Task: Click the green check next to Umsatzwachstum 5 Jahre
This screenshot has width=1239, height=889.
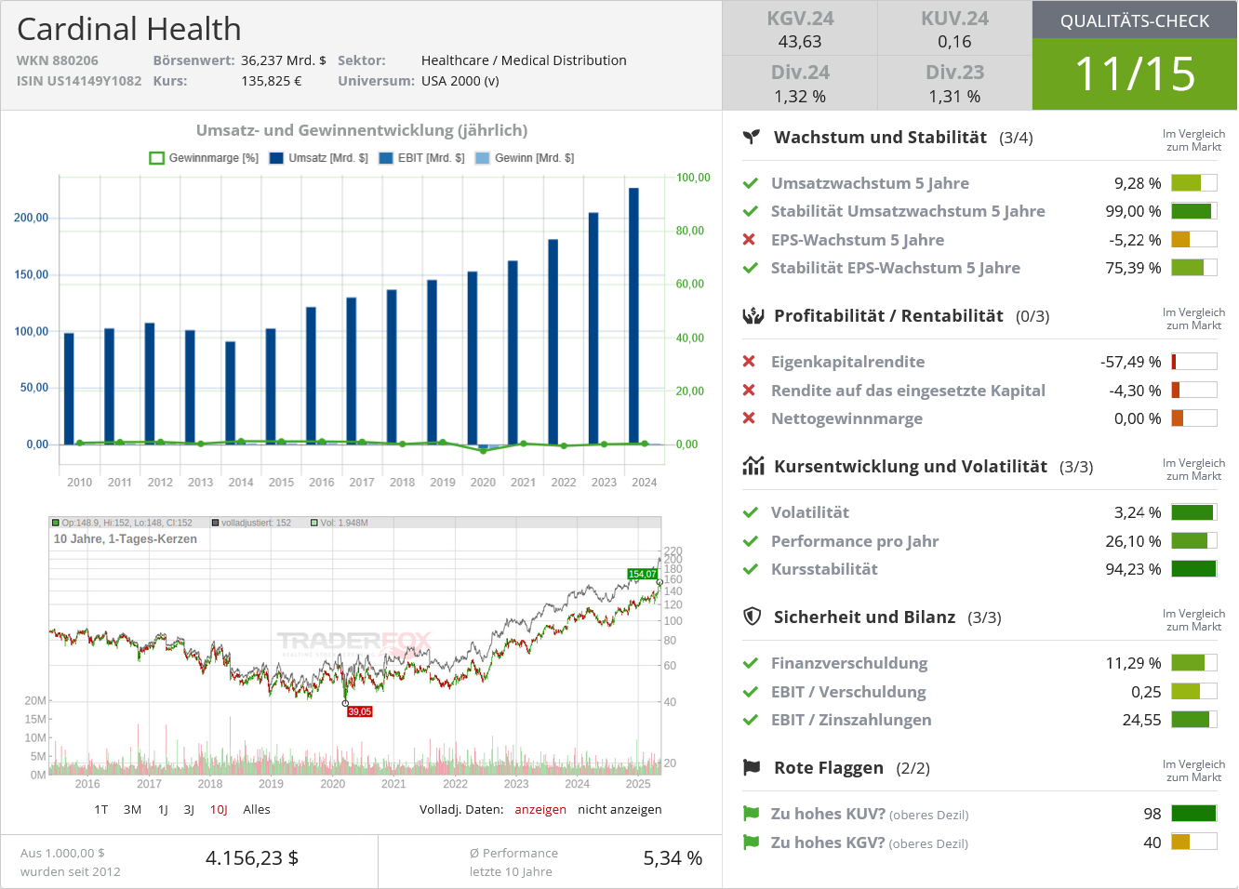Action: [x=750, y=184]
